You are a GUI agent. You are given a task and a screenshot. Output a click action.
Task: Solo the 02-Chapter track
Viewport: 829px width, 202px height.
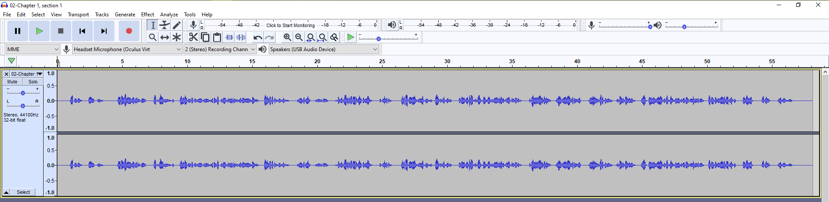click(33, 82)
